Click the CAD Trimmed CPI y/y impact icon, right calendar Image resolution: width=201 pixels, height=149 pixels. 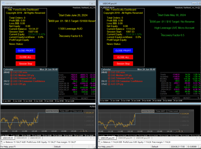pos(109,78)
